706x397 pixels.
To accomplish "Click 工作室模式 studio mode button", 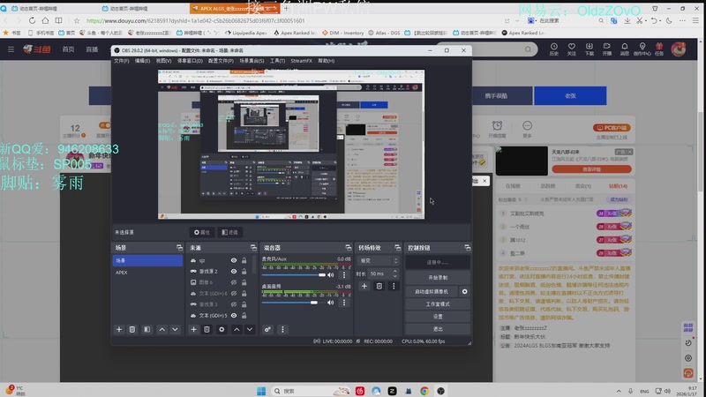I will click(x=438, y=304).
